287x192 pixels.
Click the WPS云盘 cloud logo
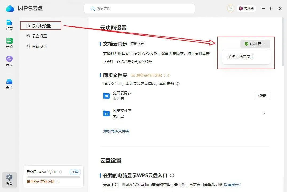10,9
